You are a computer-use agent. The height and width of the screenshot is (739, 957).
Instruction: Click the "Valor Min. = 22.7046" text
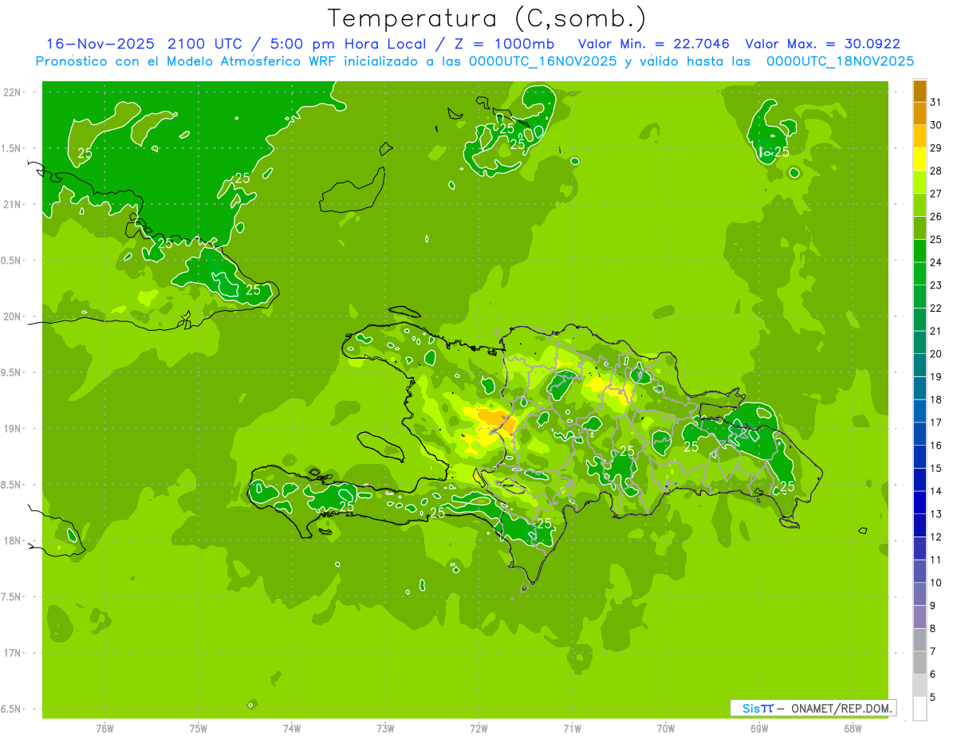pos(654,44)
